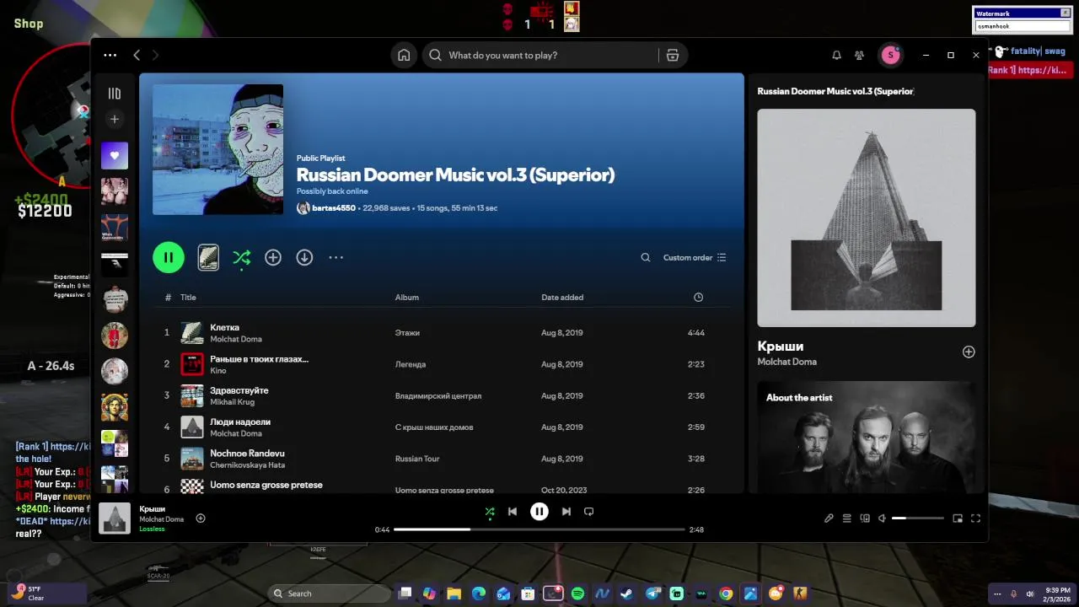Image resolution: width=1079 pixels, height=607 pixels.
Task: Open the profile avatar menu
Action: [x=890, y=55]
